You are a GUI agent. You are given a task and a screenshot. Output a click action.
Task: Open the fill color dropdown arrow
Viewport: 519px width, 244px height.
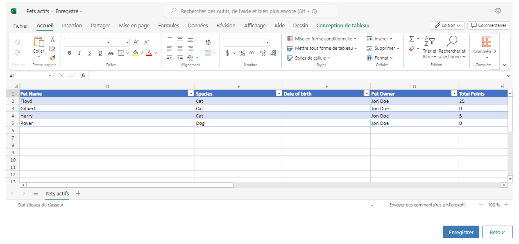142,53
